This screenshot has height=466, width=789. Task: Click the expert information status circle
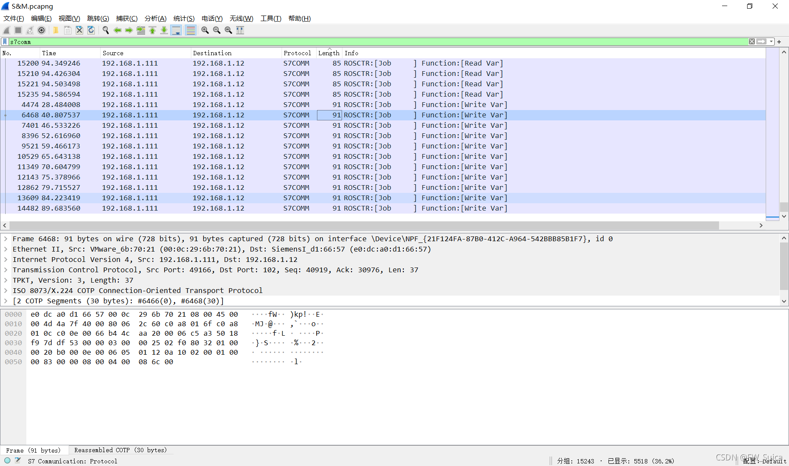coord(7,461)
